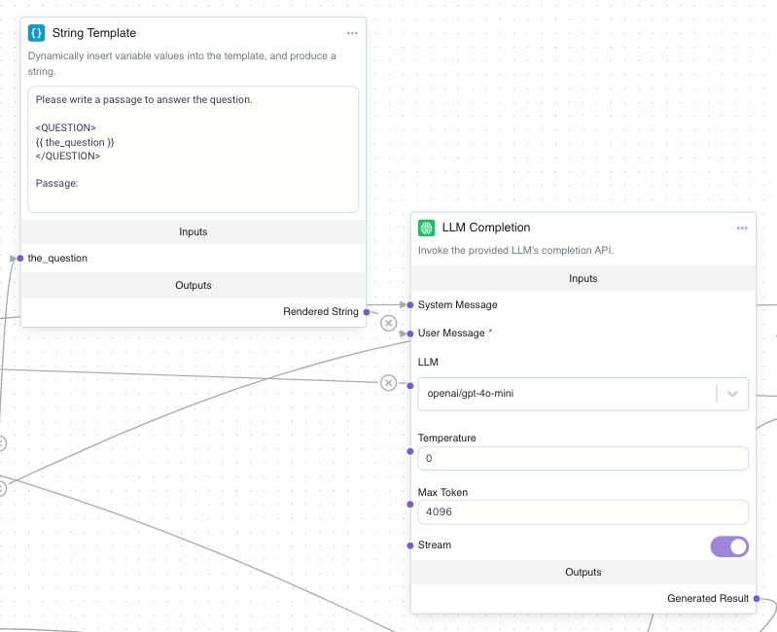Click the Generated Result output port
Screen dimensions: 777x632
(757, 599)
